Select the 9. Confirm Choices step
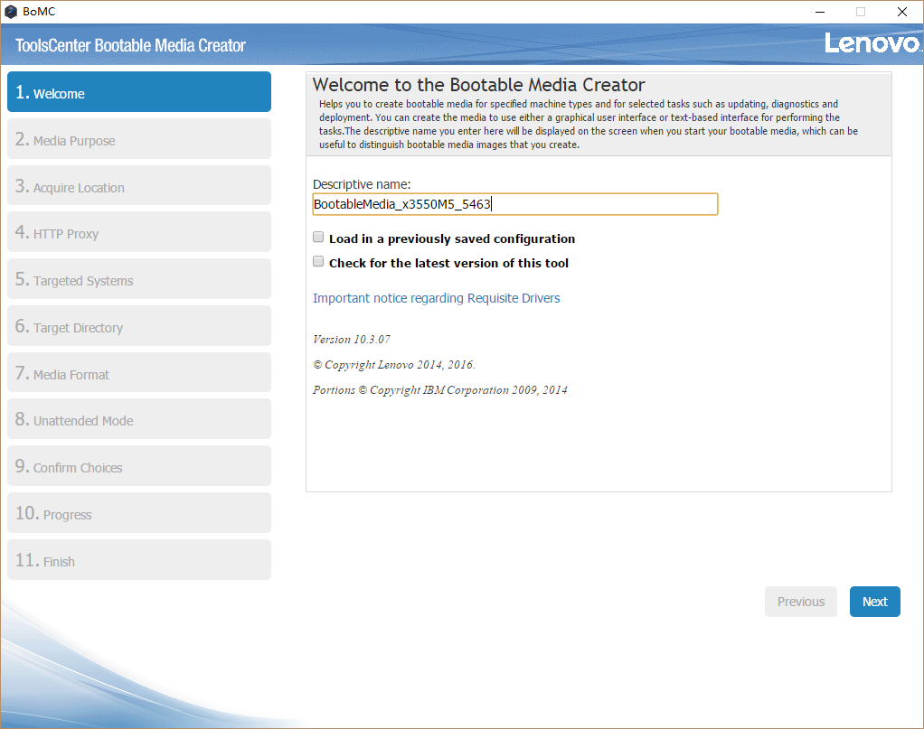This screenshot has width=924, height=729. coord(139,466)
